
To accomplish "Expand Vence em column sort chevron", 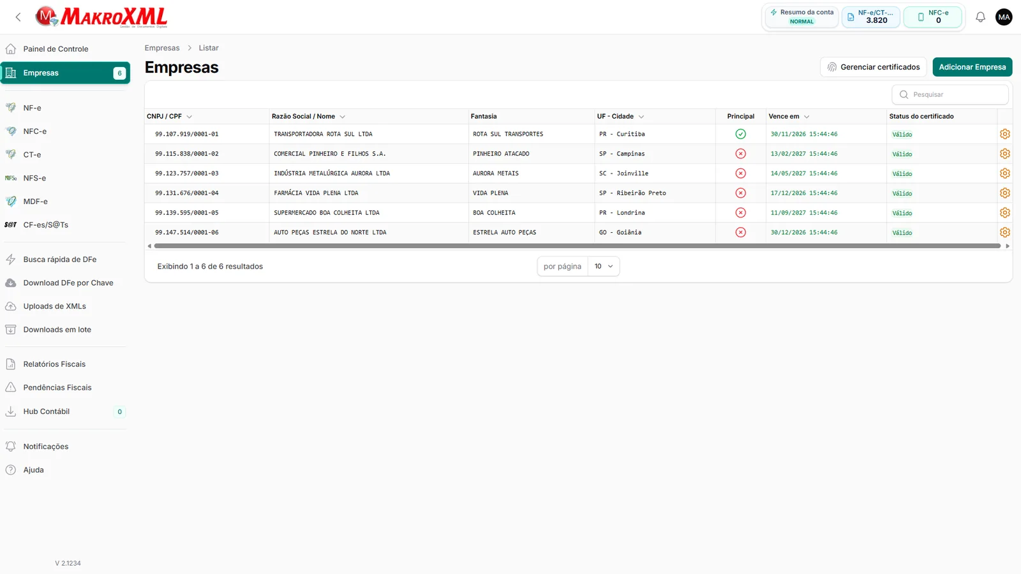I will pos(807,117).
